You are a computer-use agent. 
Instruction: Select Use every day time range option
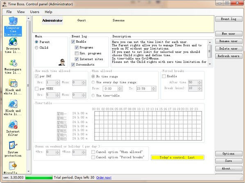tap(93, 82)
